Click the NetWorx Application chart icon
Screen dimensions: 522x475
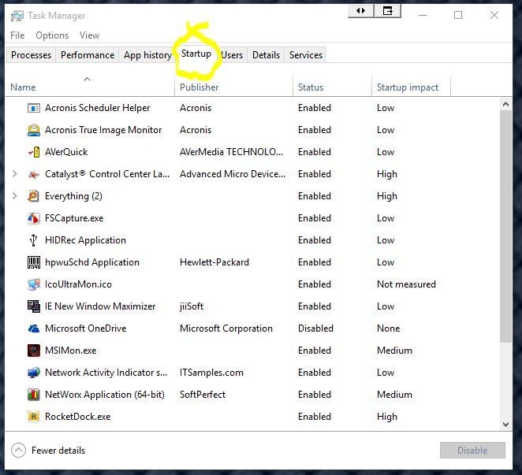34,395
